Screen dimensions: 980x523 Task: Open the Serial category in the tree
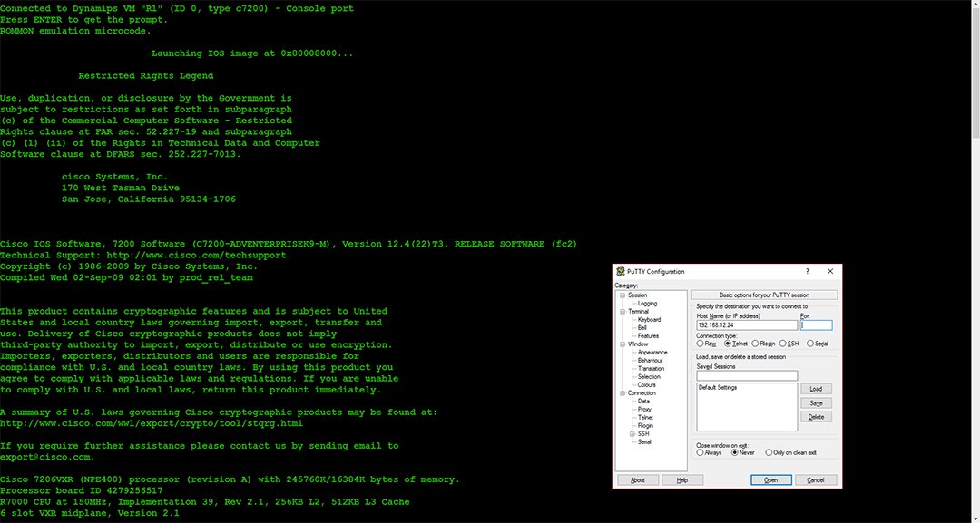coord(644,441)
